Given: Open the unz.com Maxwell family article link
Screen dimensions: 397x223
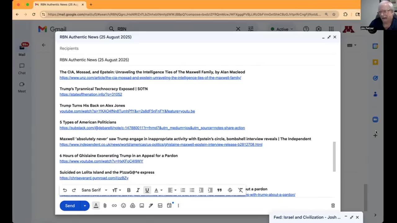Looking at the screenshot, I should click(150, 78).
